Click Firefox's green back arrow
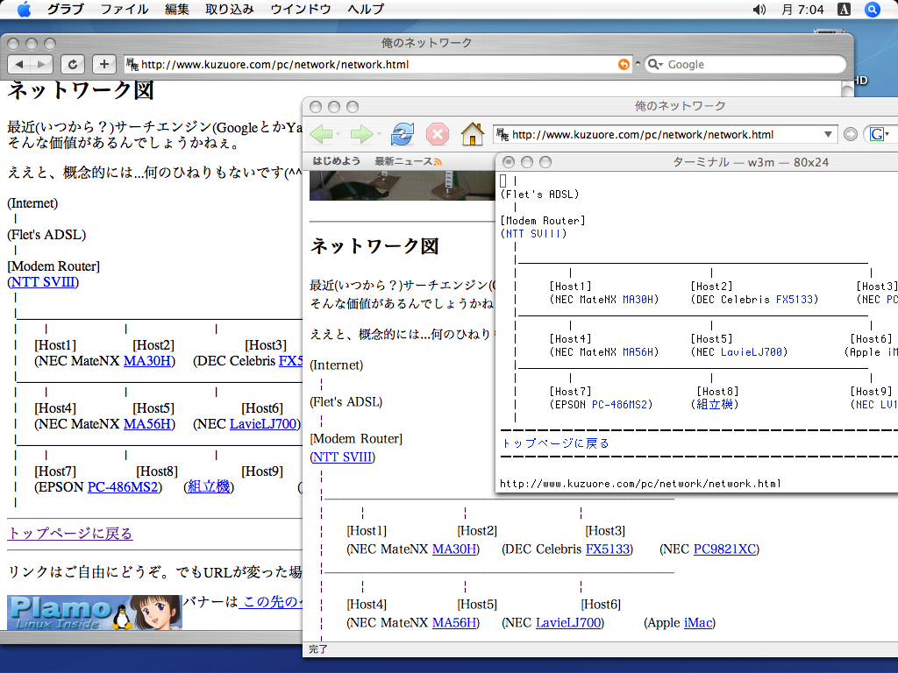The height and width of the screenshot is (673, 898). [321, 134]
